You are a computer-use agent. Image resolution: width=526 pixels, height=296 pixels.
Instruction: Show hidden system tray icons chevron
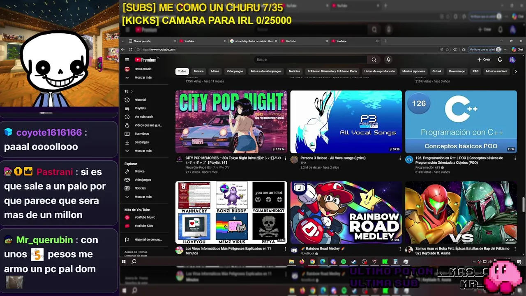click(x=475, y=261)
